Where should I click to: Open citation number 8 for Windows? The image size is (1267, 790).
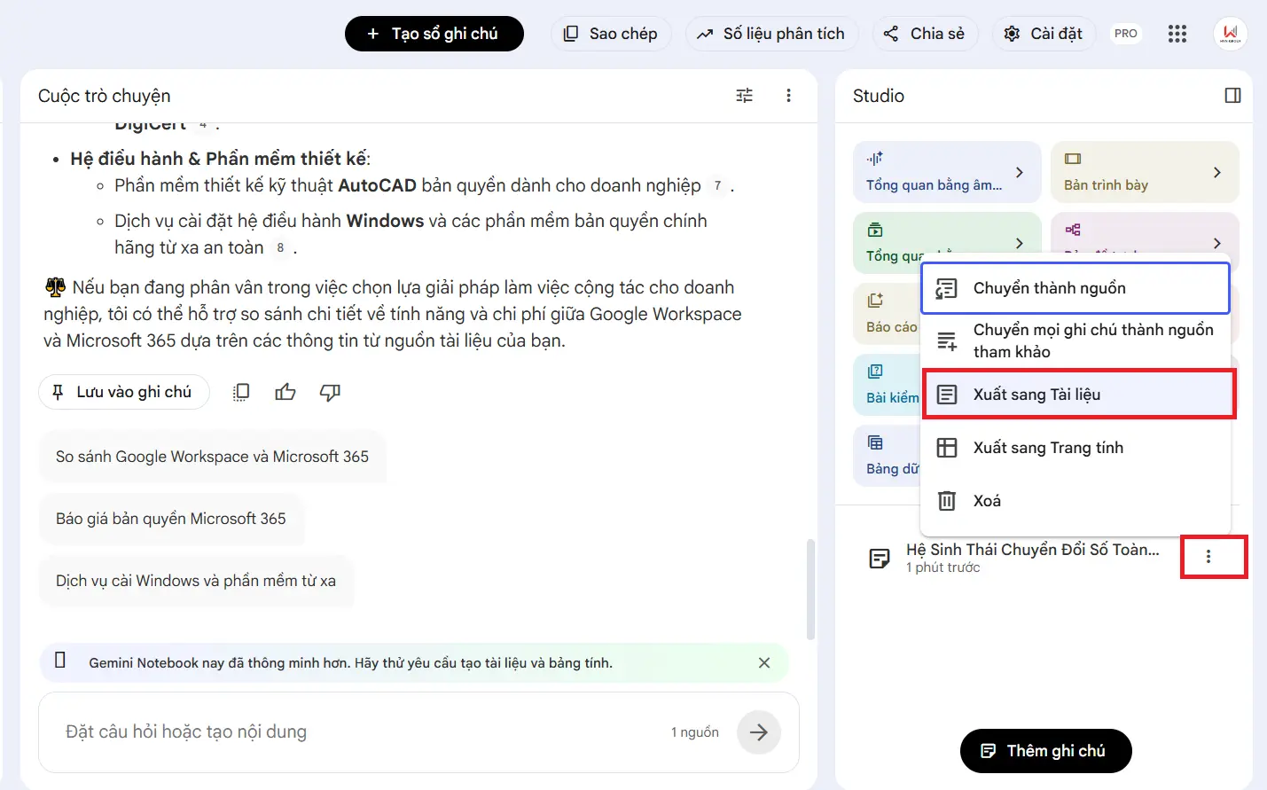coord(280,248)
